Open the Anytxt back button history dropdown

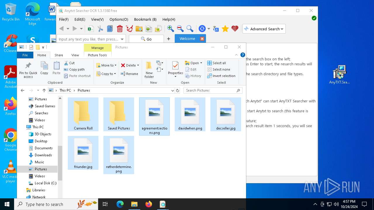pos(68,29)
